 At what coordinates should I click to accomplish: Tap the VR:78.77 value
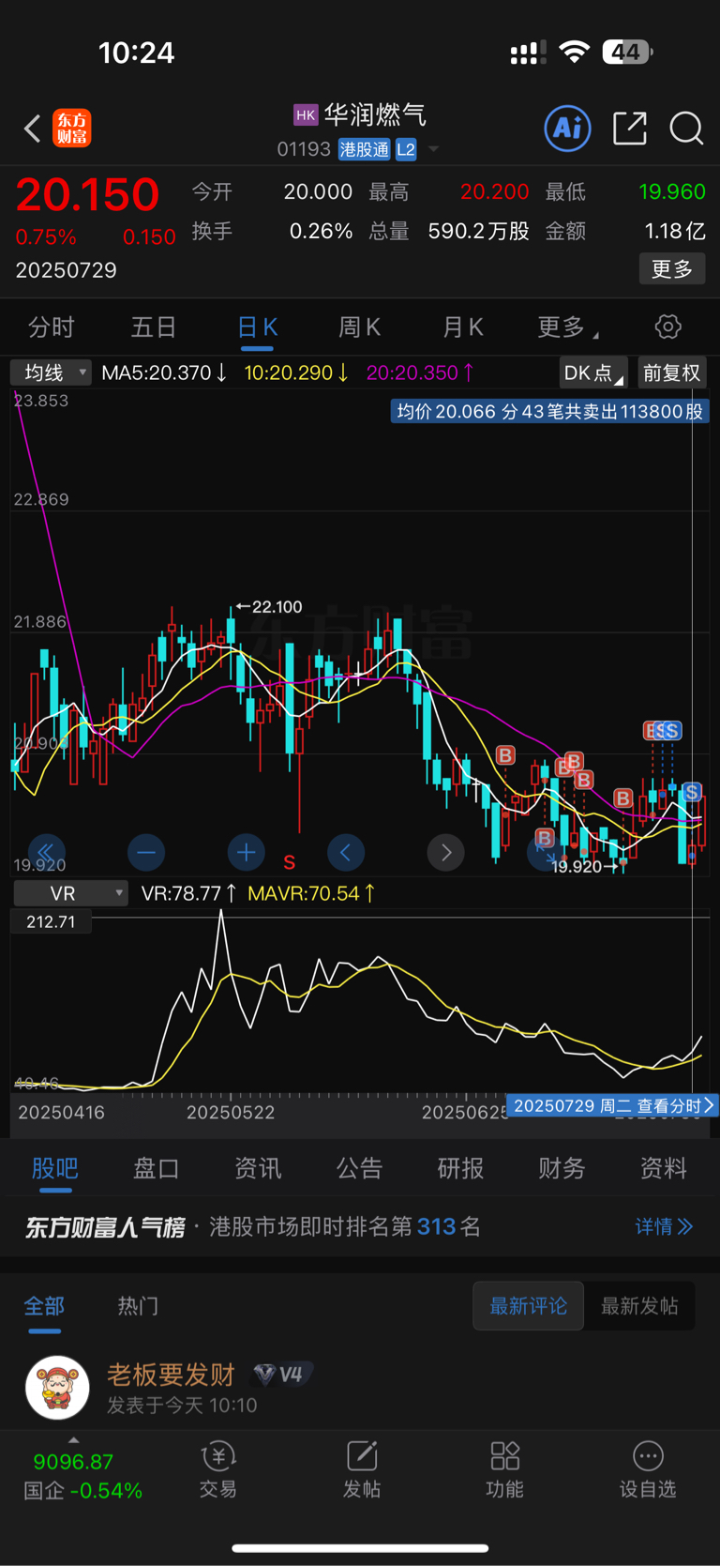188,893
